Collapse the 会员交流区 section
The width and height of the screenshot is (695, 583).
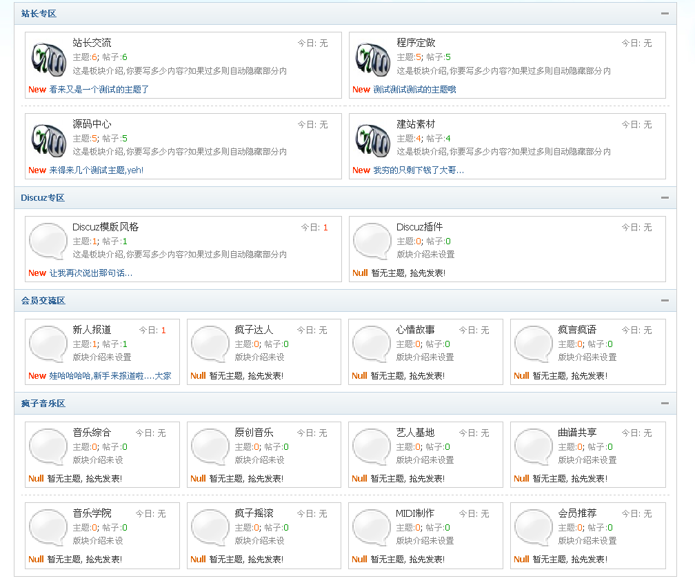pyautogui.click(x=665, y=300)
